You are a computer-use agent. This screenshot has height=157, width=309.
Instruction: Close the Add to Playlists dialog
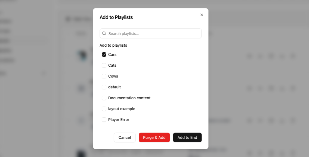tap(202, 15)
